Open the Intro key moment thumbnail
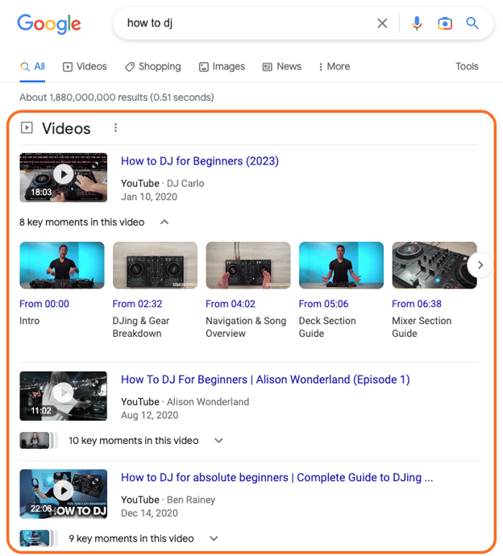The height and width of the screenshot is (556, 503). tap(62, 265)
